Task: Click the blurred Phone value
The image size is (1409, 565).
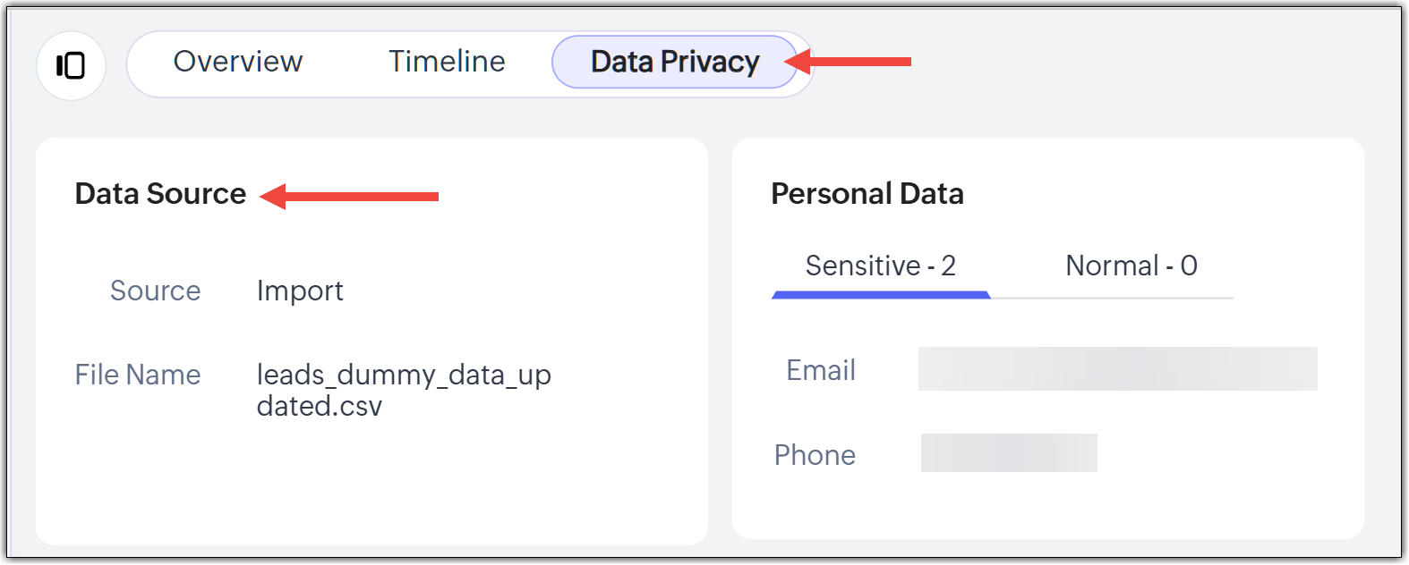Action: [1009, 453]
